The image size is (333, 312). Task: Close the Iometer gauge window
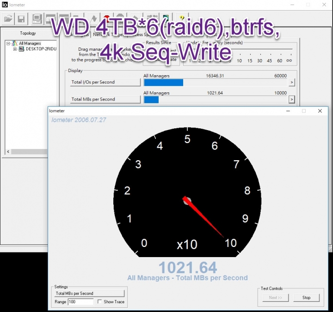pos(320,111)
